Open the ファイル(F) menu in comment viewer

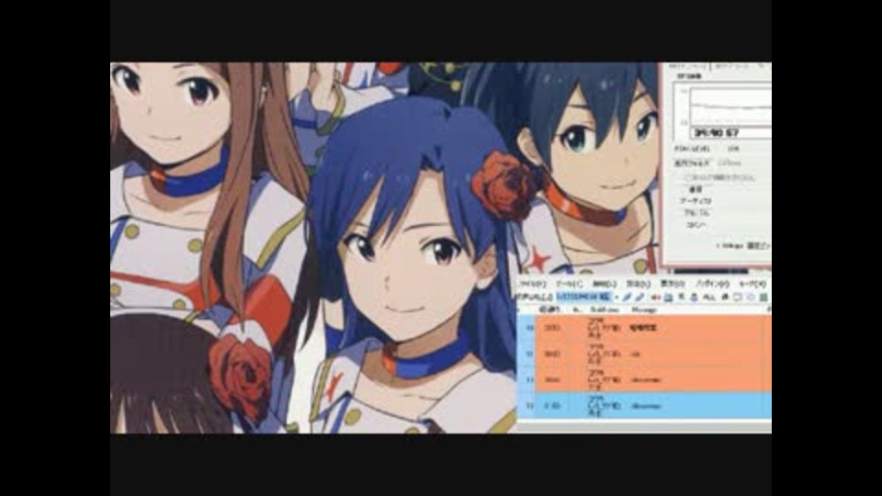tap(533, 285)
